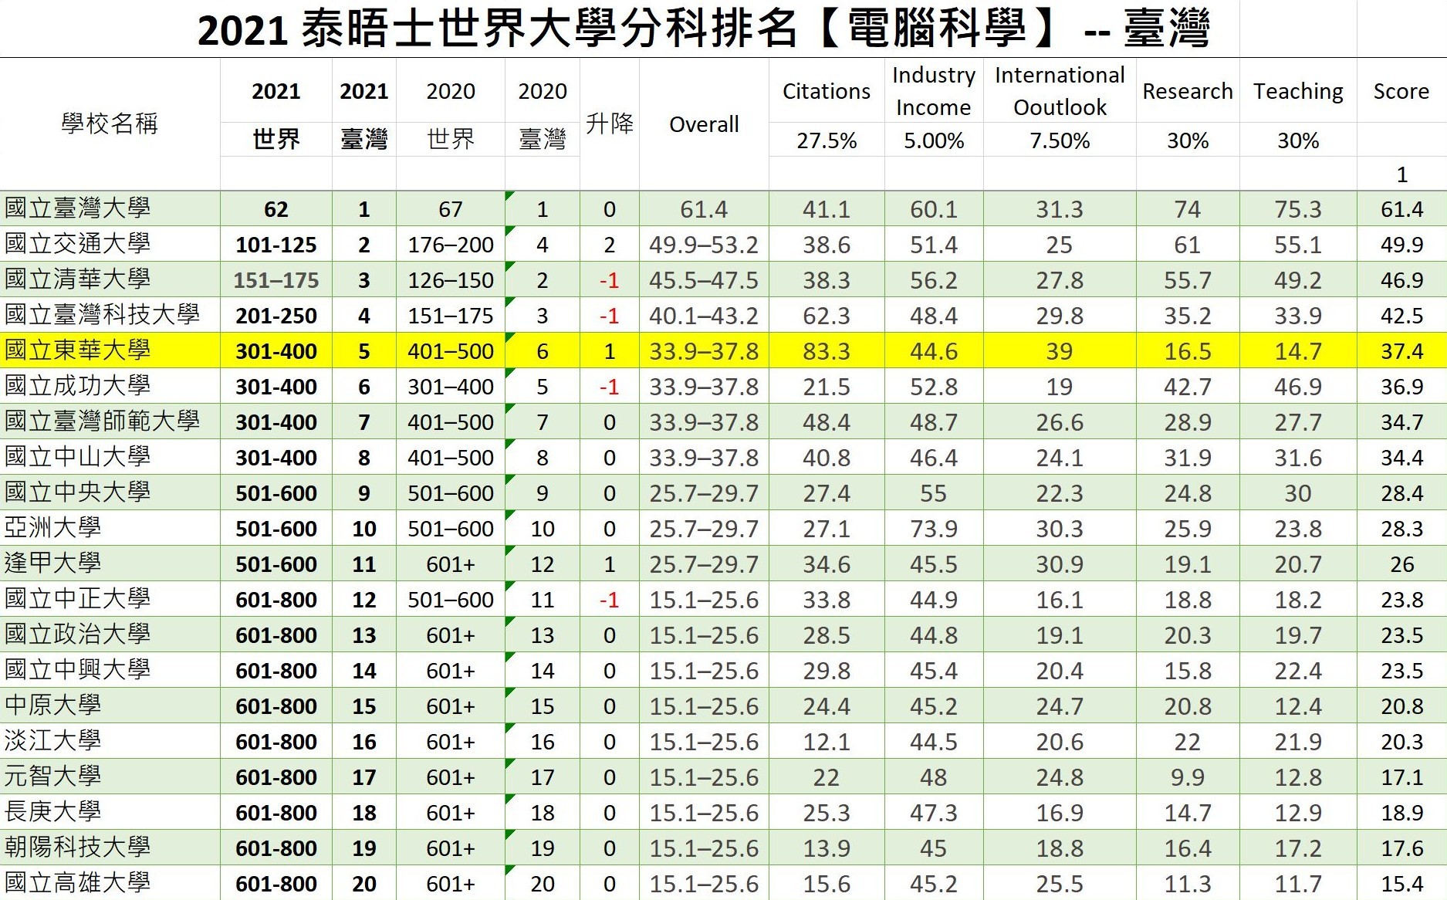1447x900 pixels.
Task: Select the cell 國立中興大學
Action: coord(110,670)
